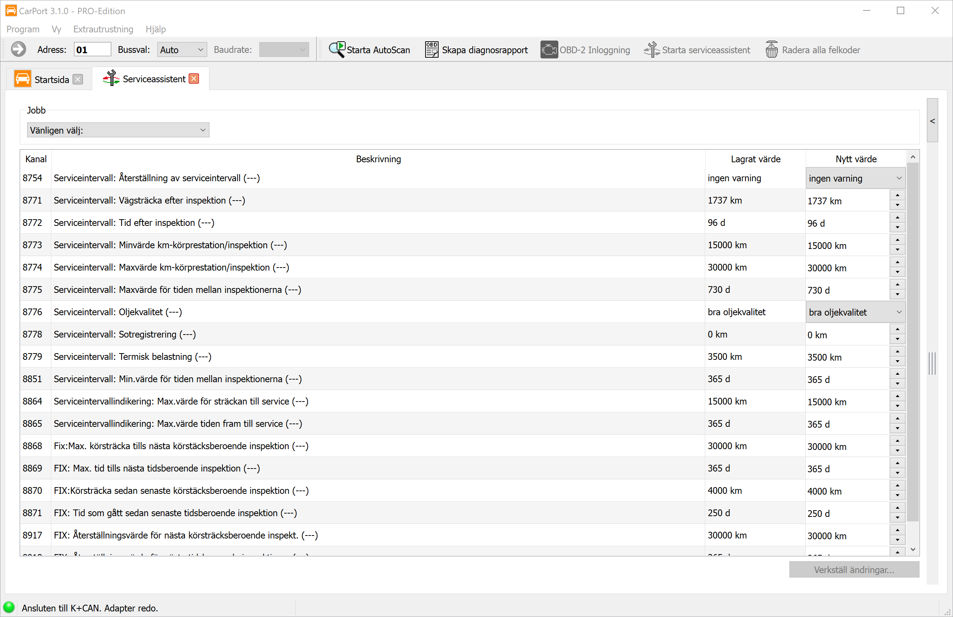Screen dimensions: 953x617
Task: Click the green go arrow icon
Action: (19, 50)
